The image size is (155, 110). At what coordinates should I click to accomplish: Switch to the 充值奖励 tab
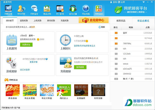65,21
